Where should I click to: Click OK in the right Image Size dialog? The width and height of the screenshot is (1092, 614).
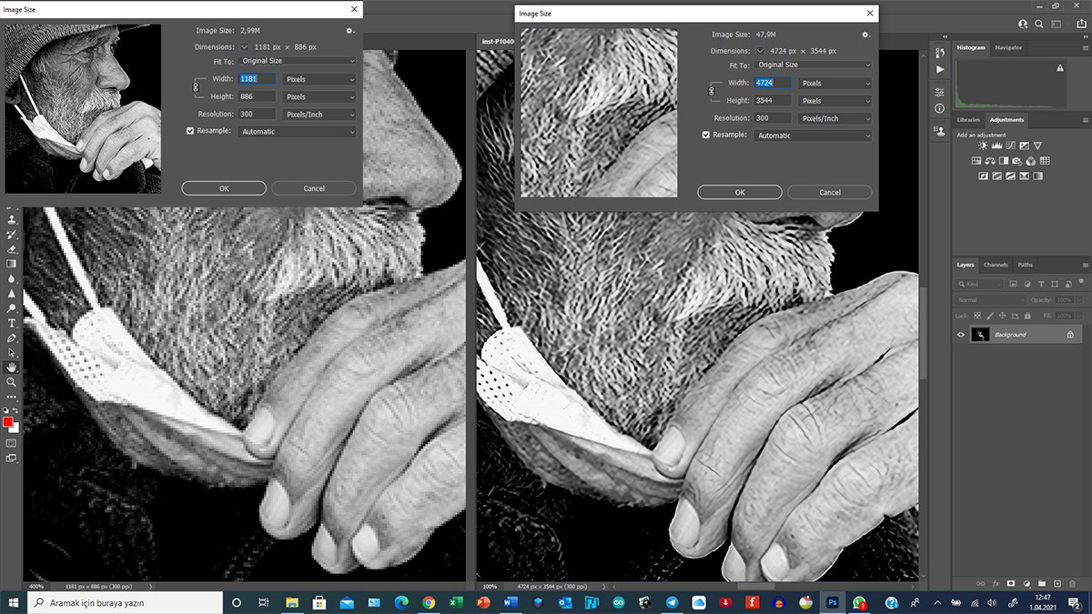pyautogui.click(x=739, y=193)
